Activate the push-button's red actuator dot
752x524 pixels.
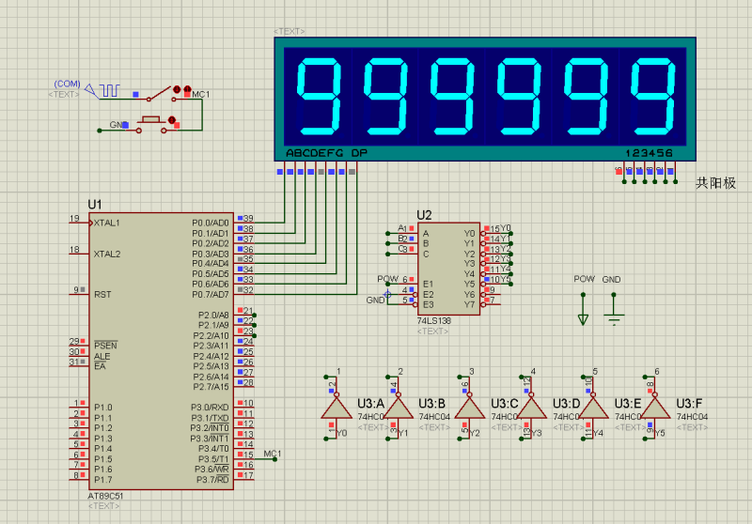[171, 120]
